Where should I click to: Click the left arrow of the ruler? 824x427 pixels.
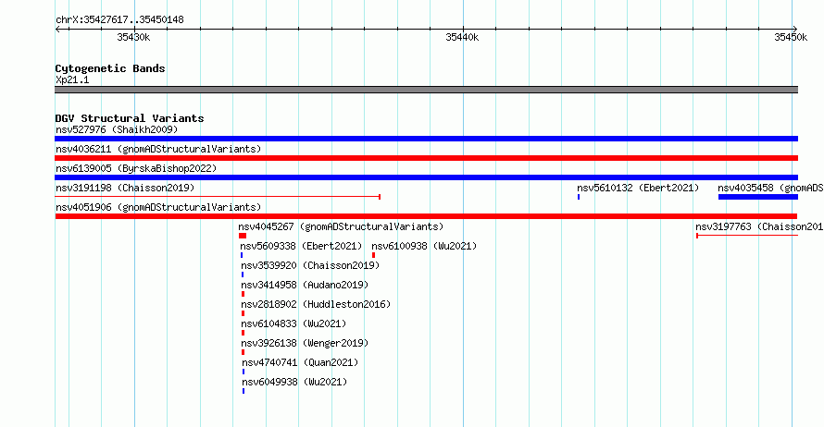pyautogui.click(x=58, y=30)
